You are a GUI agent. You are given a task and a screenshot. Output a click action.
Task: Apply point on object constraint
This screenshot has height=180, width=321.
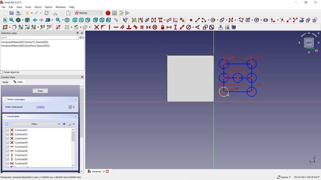[x=103, y=27]
